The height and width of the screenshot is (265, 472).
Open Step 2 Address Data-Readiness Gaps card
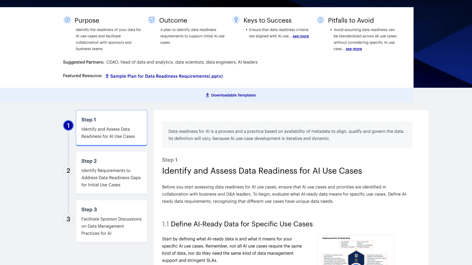[111, 173]
